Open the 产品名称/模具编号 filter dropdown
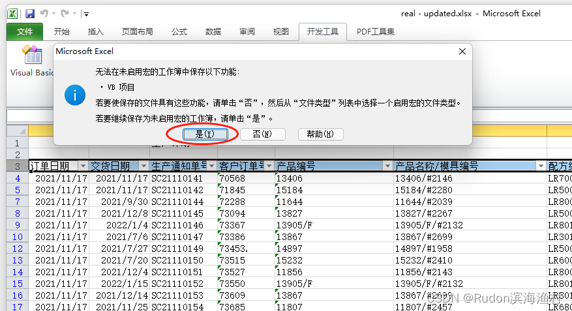The width and height of the screenshot is (572, 311). coord(541,166)
